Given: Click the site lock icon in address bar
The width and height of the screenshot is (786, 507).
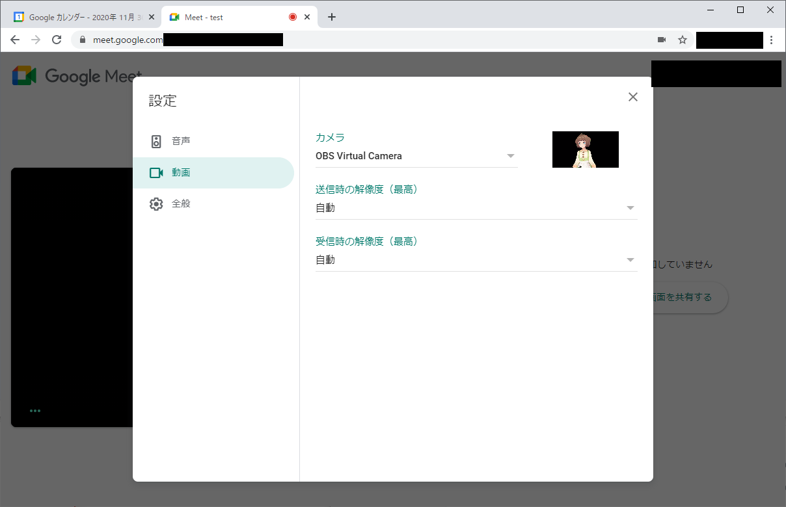Looking at the screenshot, I should (83, 40).
